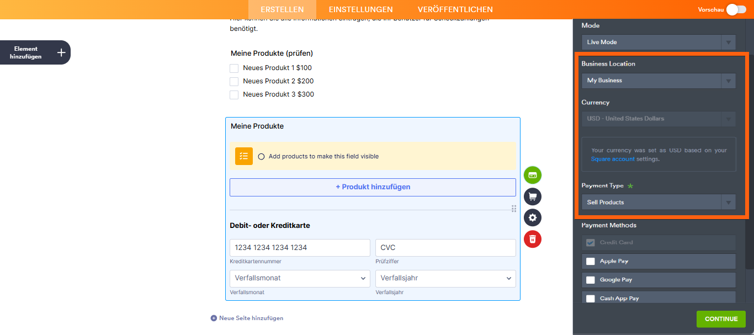Open the Mode dropdown showing Live Mode
Viewport: 754px width, 335px height.
coord(659,42)
